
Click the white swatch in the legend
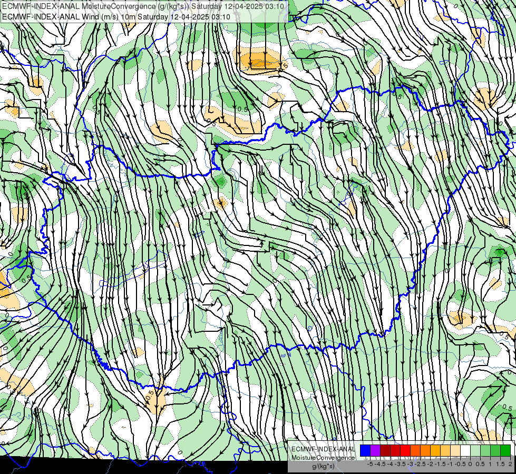click(465, 451)
